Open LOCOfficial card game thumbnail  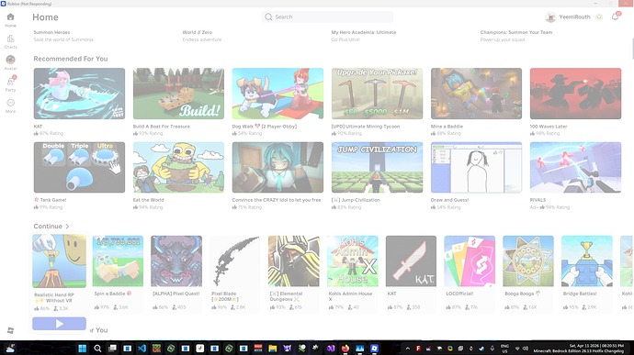click(470, 261)
